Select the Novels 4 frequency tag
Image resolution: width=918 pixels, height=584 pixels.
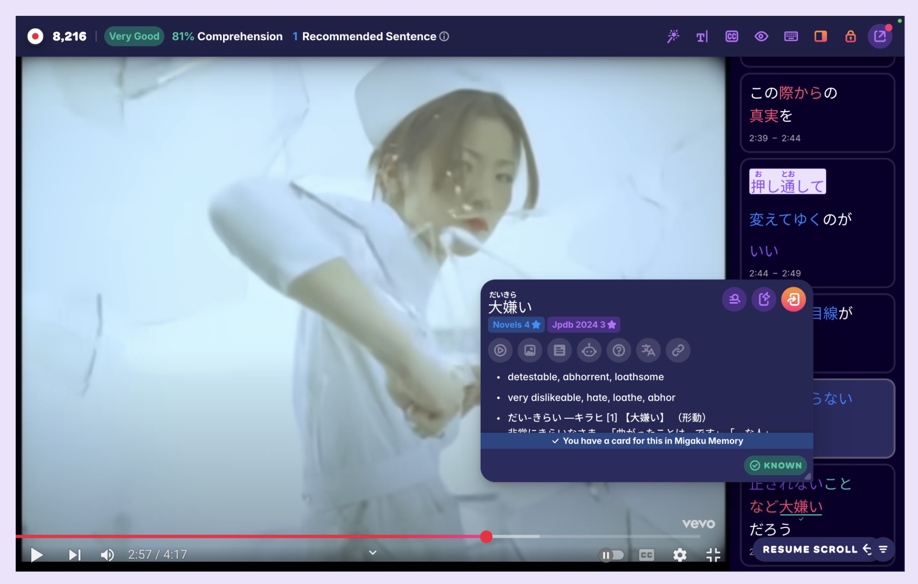[516, 325]
